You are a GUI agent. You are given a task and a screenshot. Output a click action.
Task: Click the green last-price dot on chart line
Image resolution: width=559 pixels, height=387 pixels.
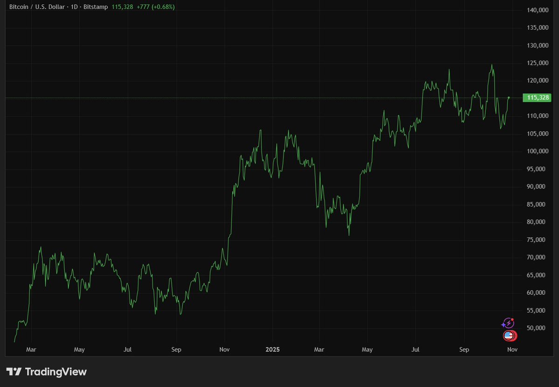point(509,98)
